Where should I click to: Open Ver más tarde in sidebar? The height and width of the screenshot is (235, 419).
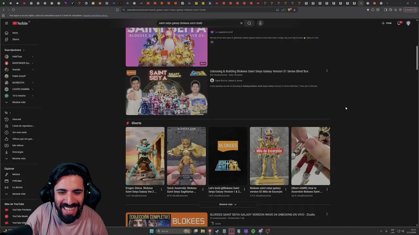click(20, 133)
